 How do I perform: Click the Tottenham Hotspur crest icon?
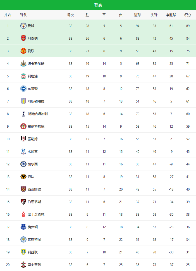[23, 114]
